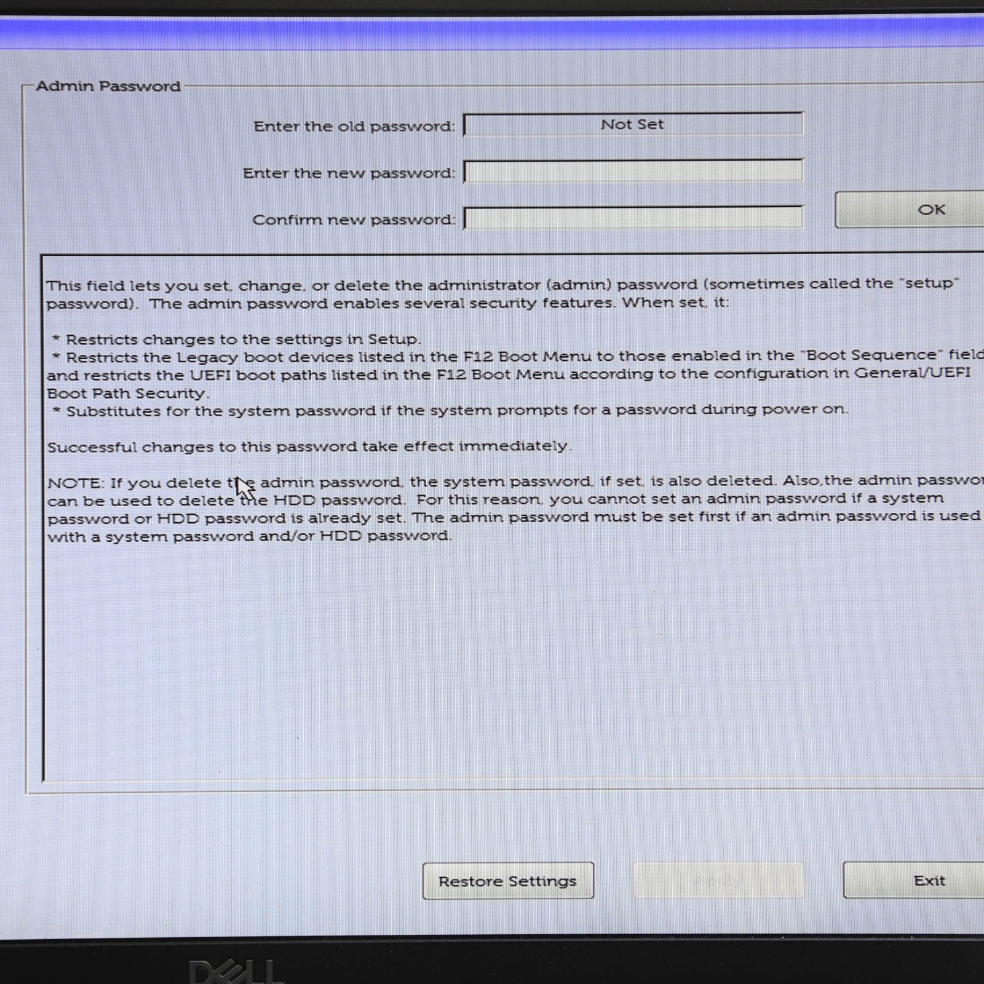Click the text 'Successful changes to this password take effect immediately.'
Image resolution: width=984 pixels, height=984 pixels.
pyautogui.click(x=309, y=446)
